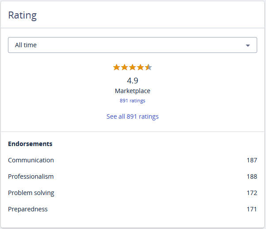Choose the Problem solving endorsement label
This screenshot has height=229, width=266.
coord(31,193)
